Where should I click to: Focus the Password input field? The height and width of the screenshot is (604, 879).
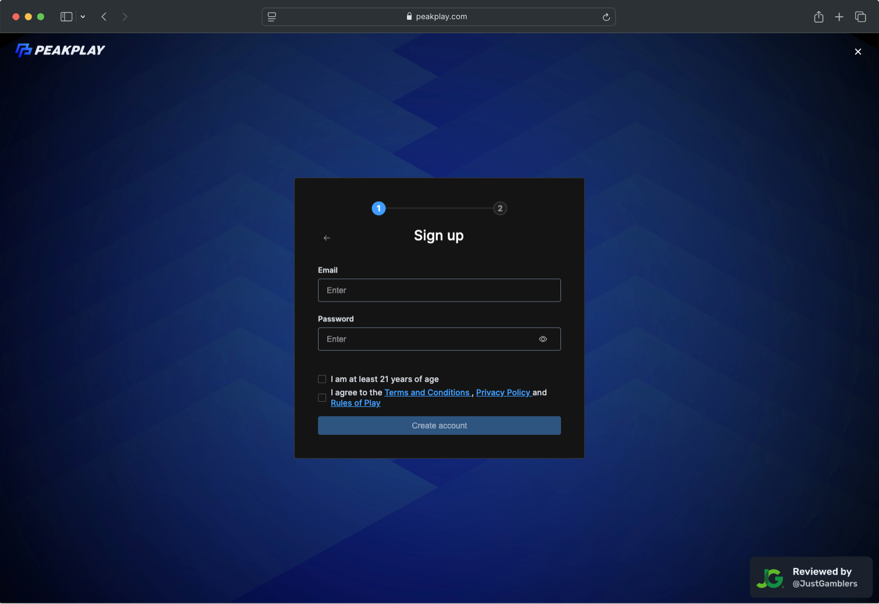[440, 339]
